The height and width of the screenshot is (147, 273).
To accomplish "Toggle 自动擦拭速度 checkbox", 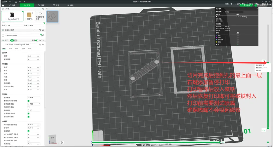I will pyautogui.click(x=29, y=117).
